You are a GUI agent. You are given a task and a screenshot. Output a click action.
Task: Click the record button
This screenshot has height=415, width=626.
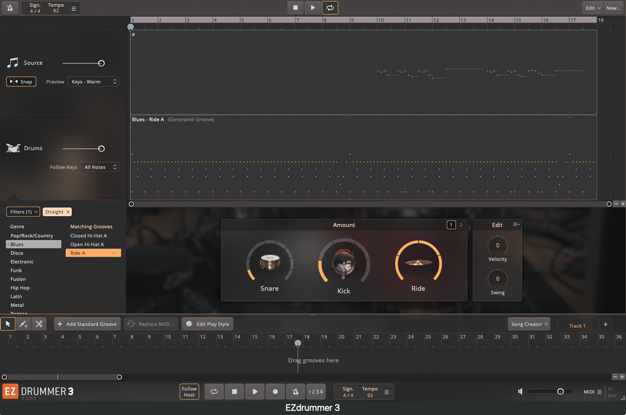[275, 392]
